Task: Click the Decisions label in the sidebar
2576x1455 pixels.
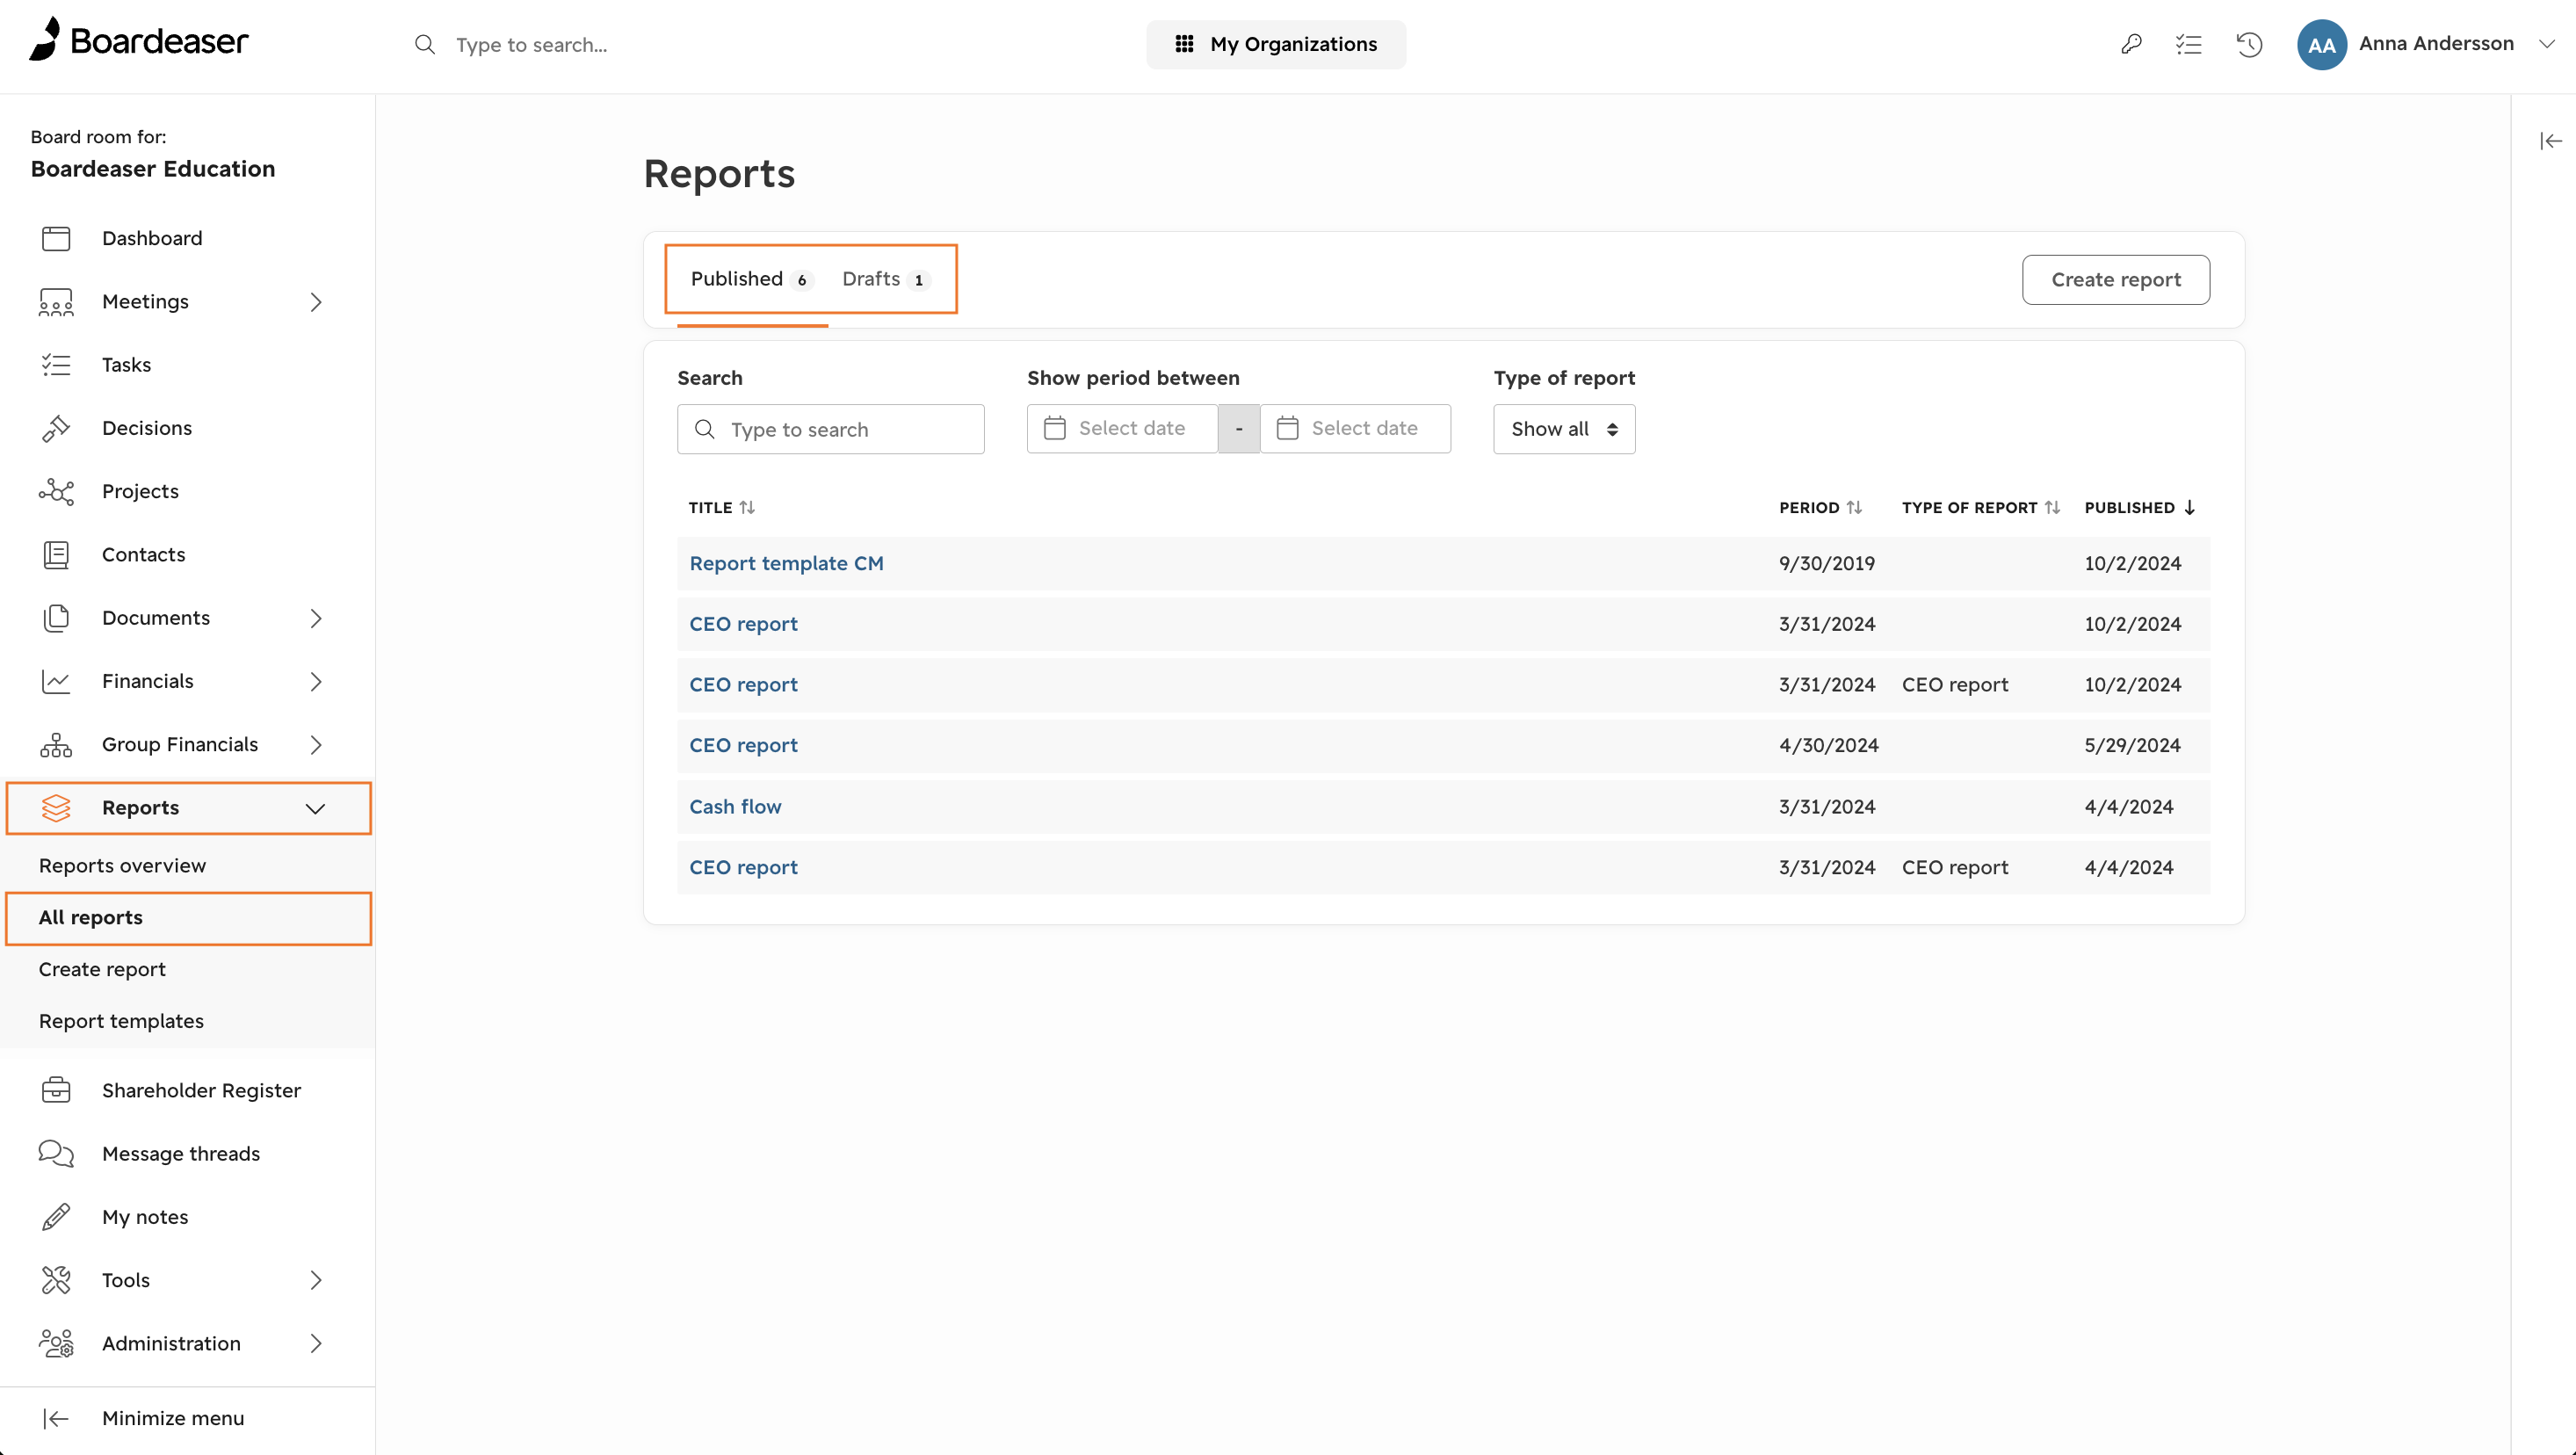Action: 147,428
